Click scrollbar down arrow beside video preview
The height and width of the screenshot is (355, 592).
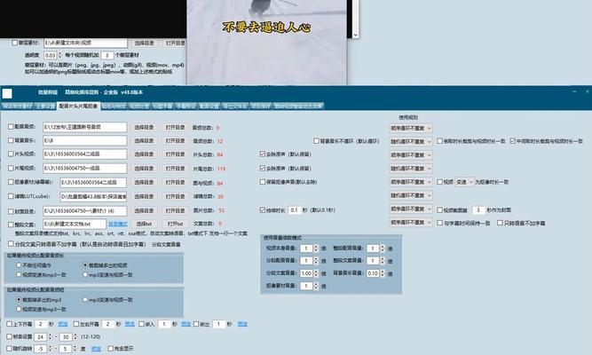pos(355,35)
